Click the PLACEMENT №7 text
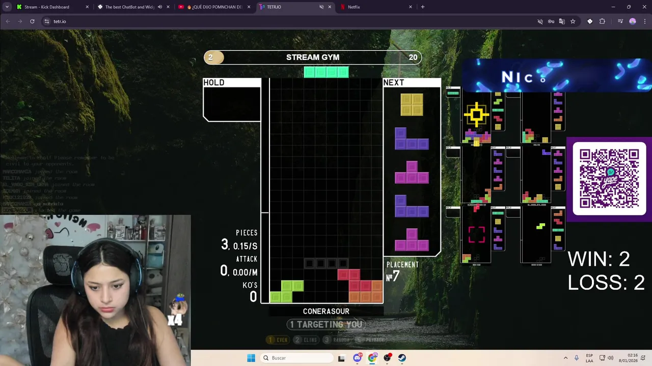Screen dimensions: 652x366 [402, 272]
